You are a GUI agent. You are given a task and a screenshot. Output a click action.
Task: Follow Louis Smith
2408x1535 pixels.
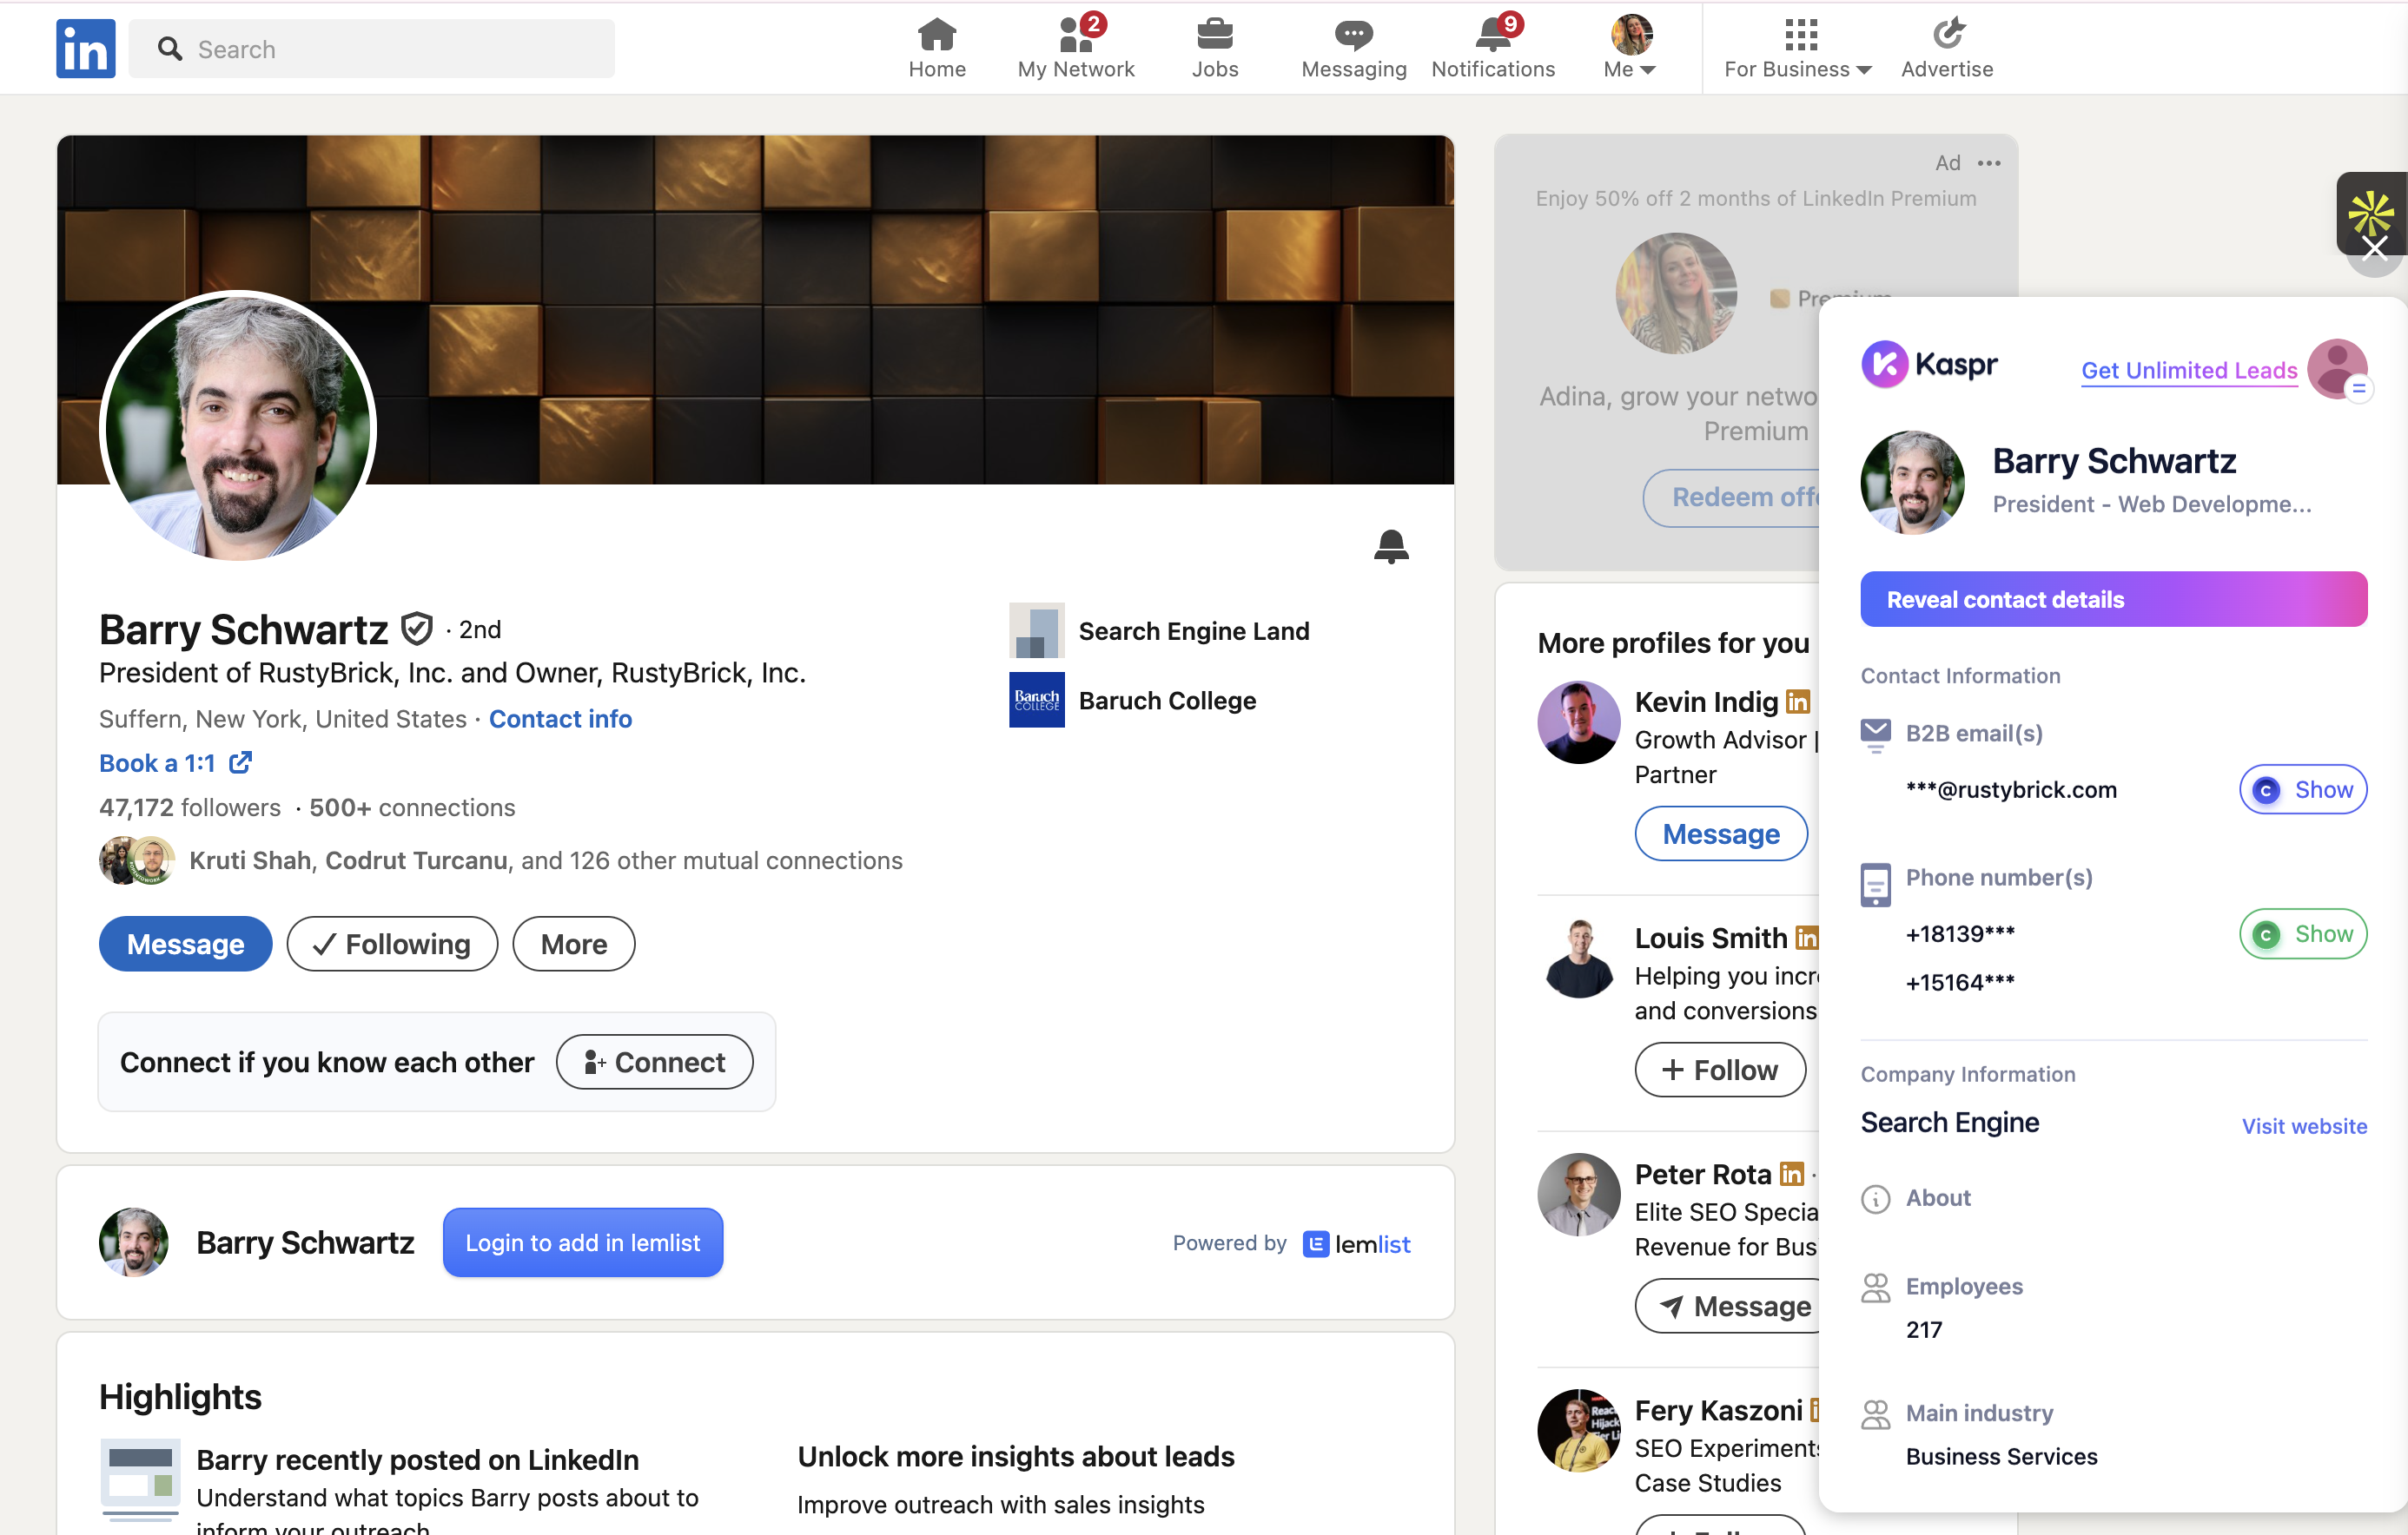(x=1720, y=1070)
